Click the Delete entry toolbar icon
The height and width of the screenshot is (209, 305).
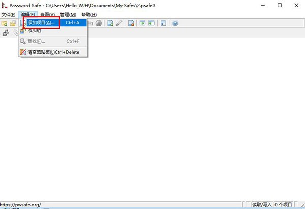click(131, 23)
